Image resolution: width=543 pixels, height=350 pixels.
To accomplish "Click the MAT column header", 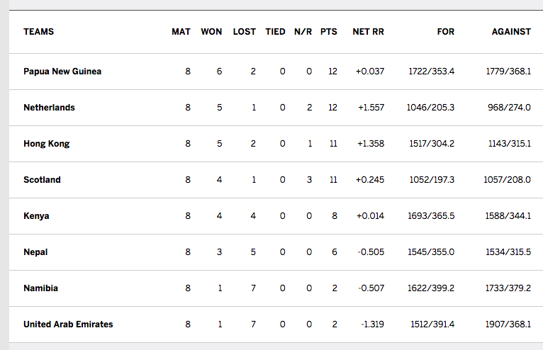I will [181, 32].
